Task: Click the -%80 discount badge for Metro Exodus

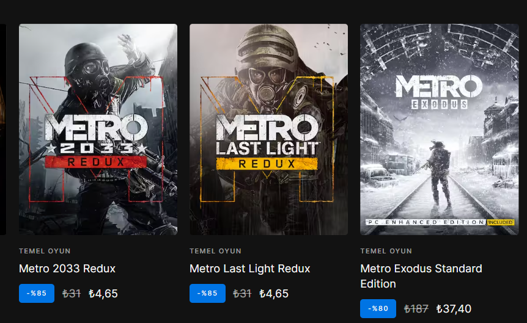Action: [378, 308]
